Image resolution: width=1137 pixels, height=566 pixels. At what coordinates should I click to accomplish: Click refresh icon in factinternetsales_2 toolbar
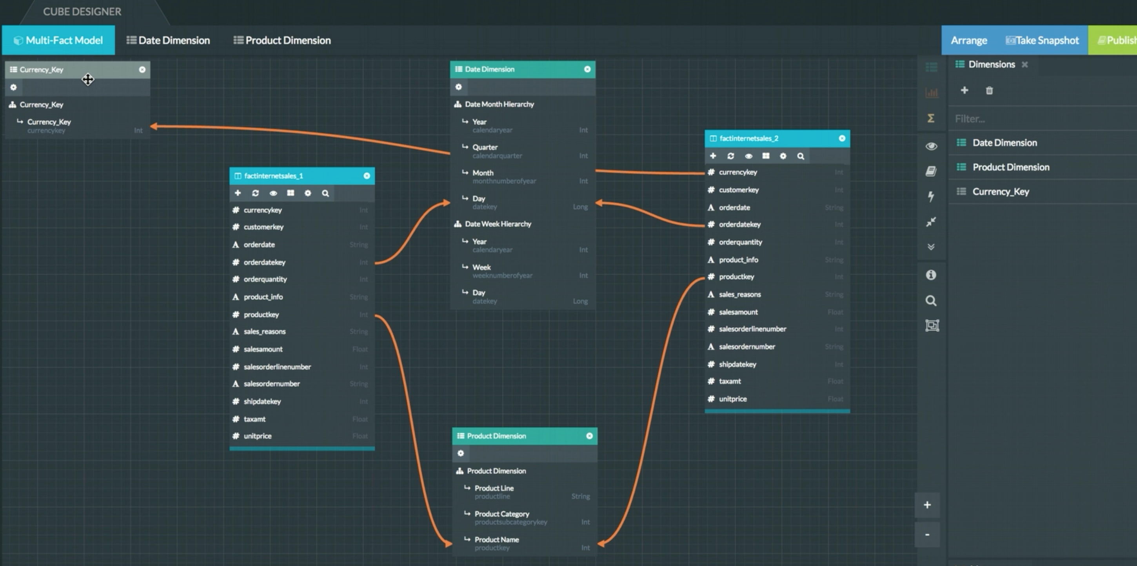click(730, 156)
